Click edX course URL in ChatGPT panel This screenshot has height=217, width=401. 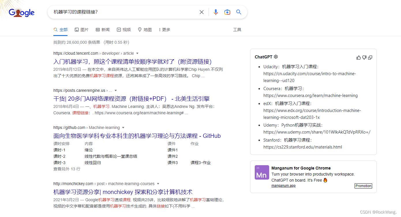coord(312,114)
